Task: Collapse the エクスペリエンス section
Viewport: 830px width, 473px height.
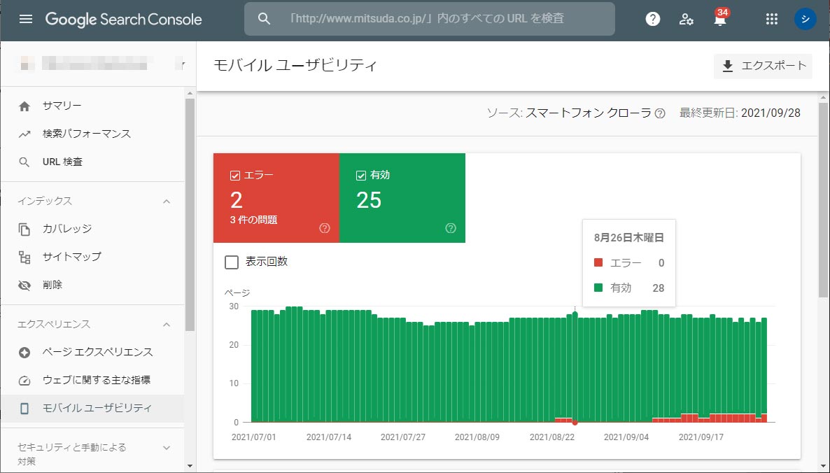Action: click(x=167, y=325)
